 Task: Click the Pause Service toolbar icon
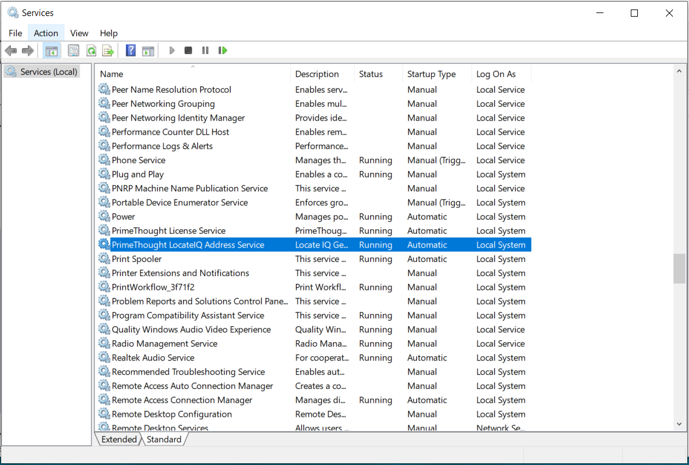coord(205,50)
